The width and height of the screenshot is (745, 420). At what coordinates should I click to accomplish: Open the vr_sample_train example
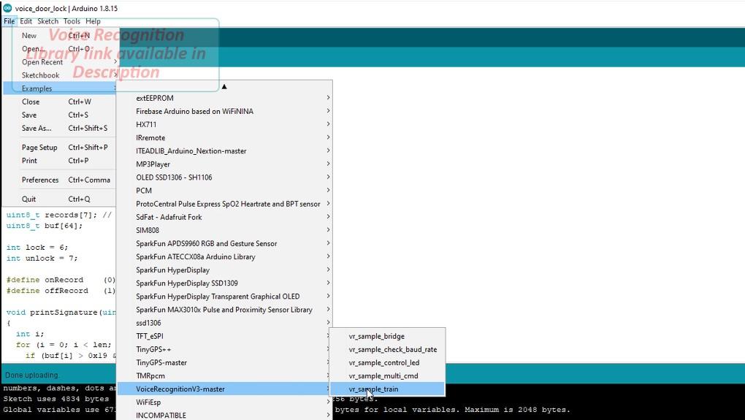[387, 389]
